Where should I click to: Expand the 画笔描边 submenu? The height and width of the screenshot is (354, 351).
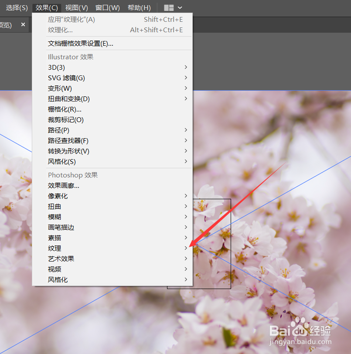[x=112, y=227]
